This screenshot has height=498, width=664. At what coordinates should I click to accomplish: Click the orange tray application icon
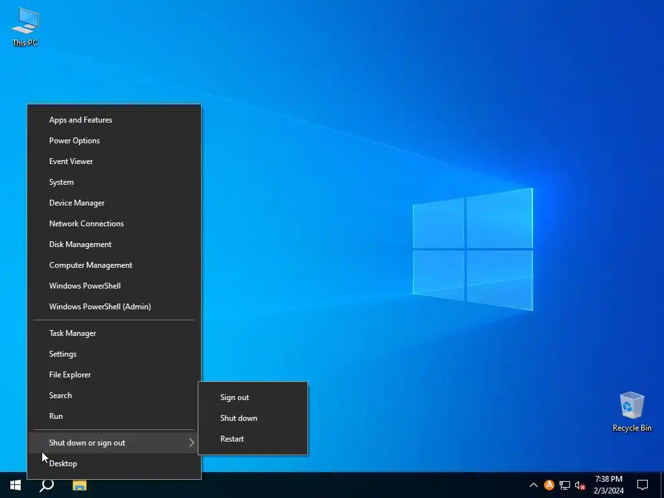tap(549, 485)
